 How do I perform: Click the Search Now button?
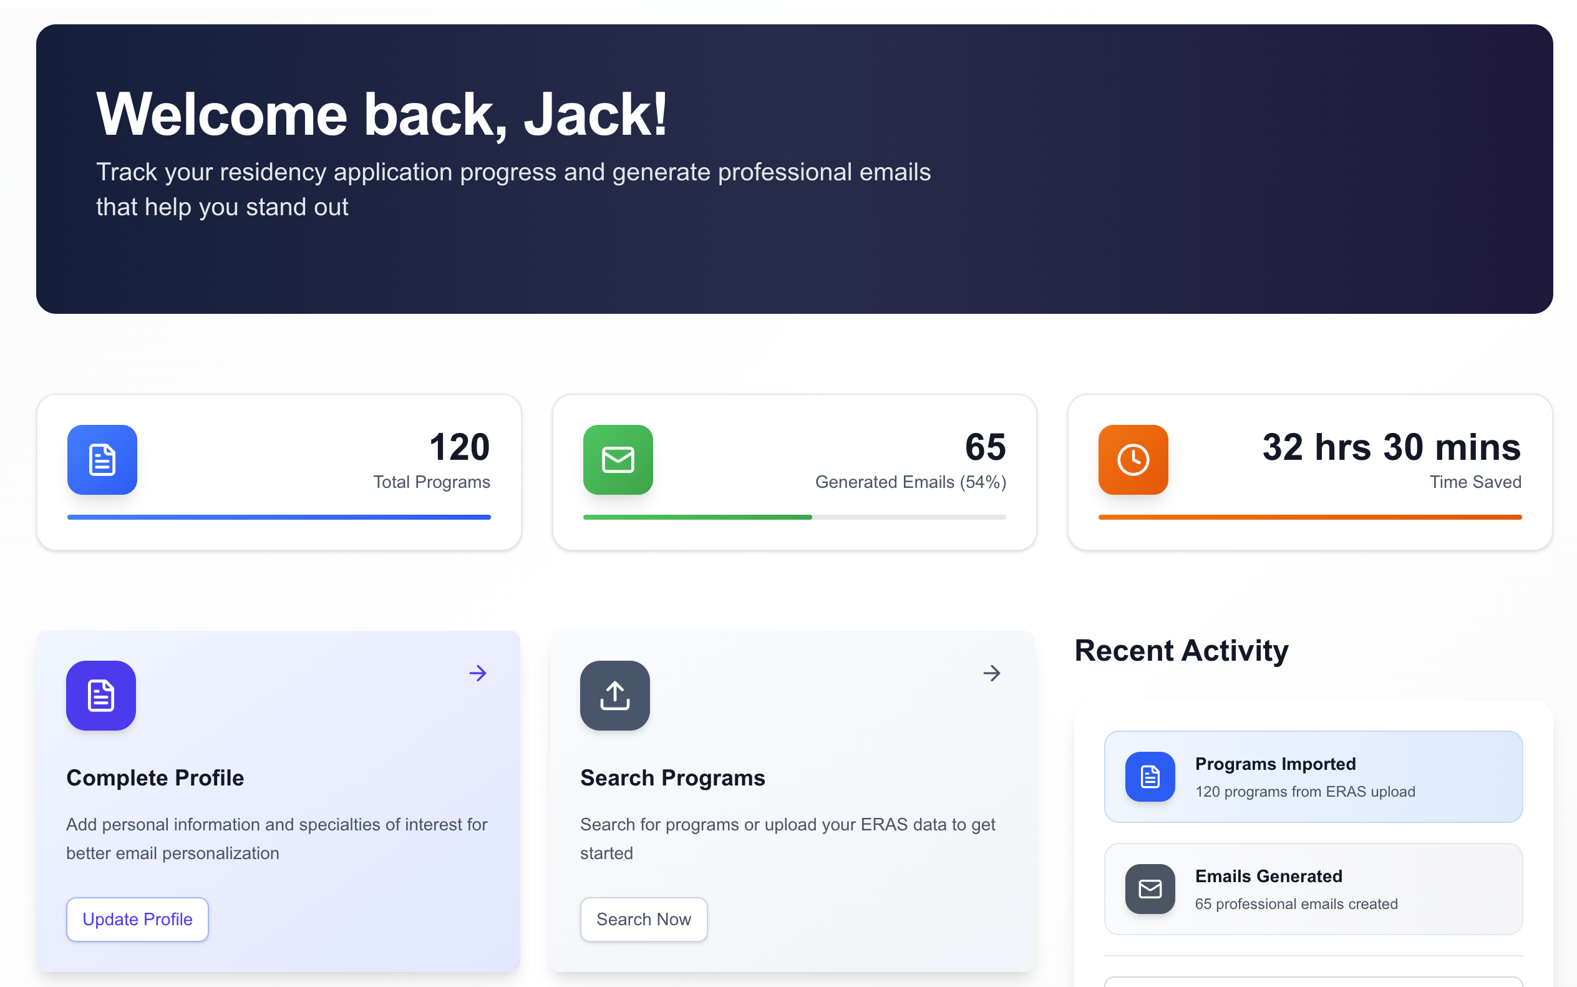coord(644,919)
